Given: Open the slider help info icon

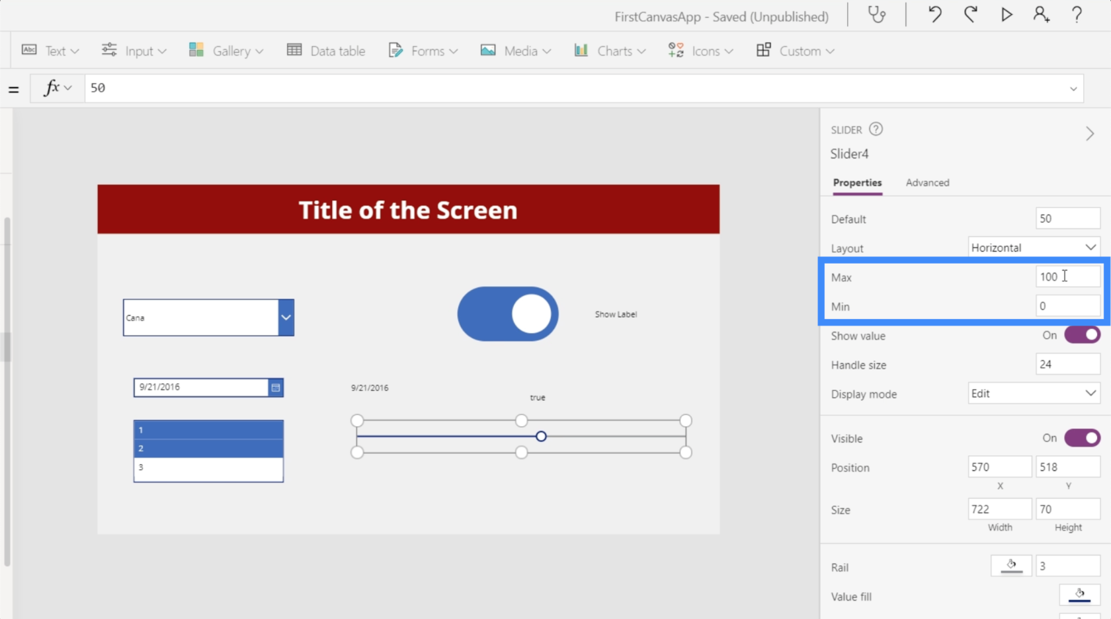Looking at the screenshot, I should [x=876, y=129].
